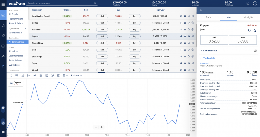The height and width of the screenshot is (137, 260).
Task: Favorite Wheat with star icon
Action: tap(185, 70)
